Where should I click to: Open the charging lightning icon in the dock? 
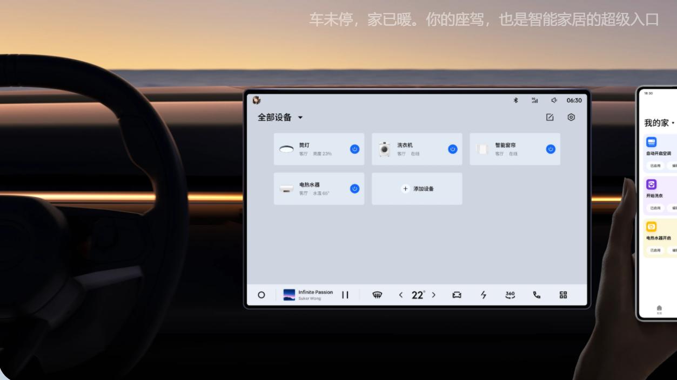point(484,295)
